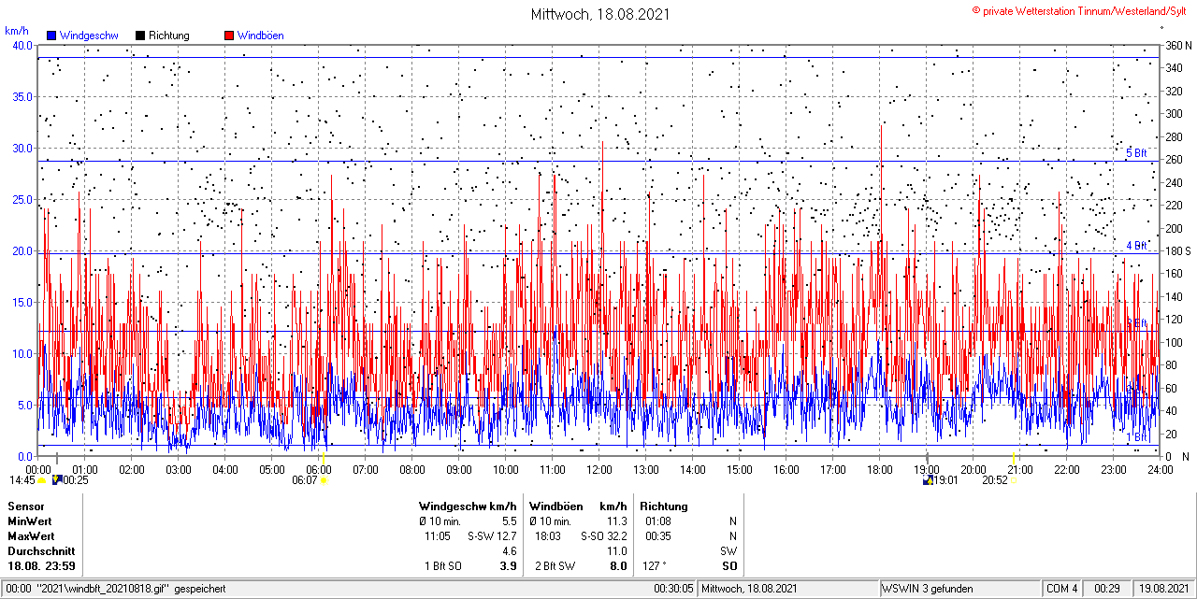Click the 11:05 max speed time

(438, 536)
